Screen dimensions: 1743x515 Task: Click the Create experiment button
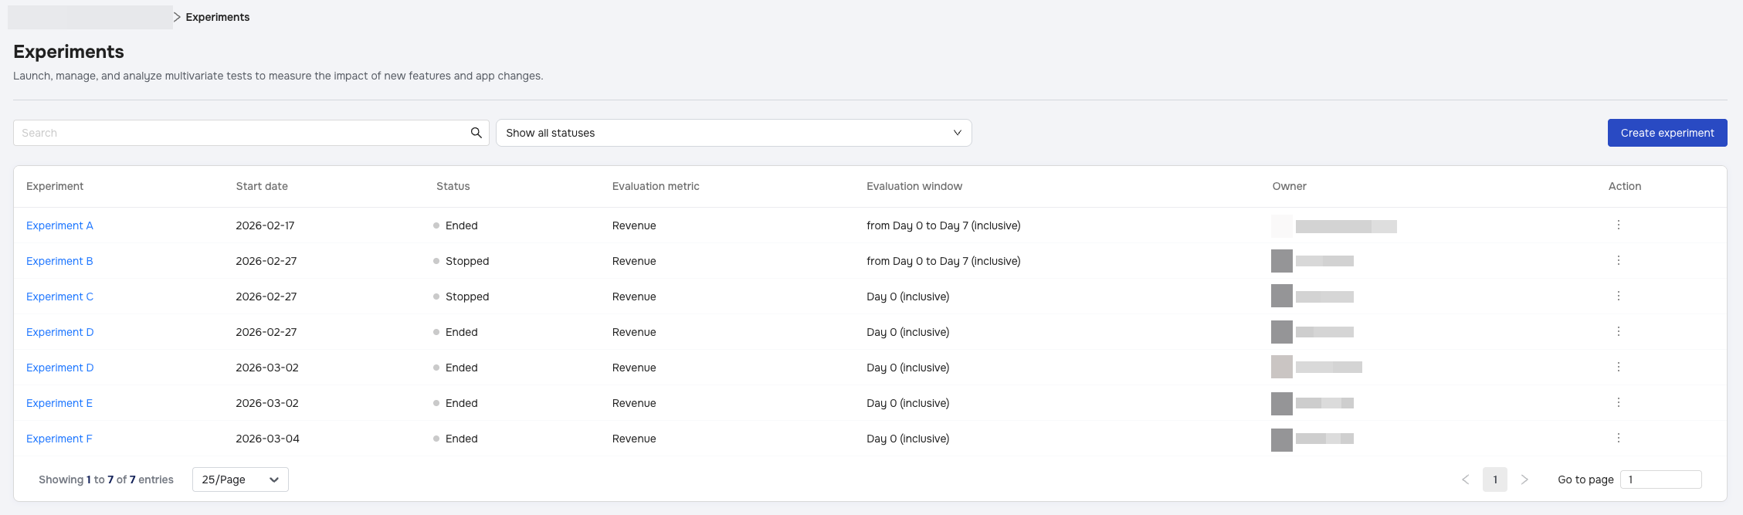coord(1667,133)
